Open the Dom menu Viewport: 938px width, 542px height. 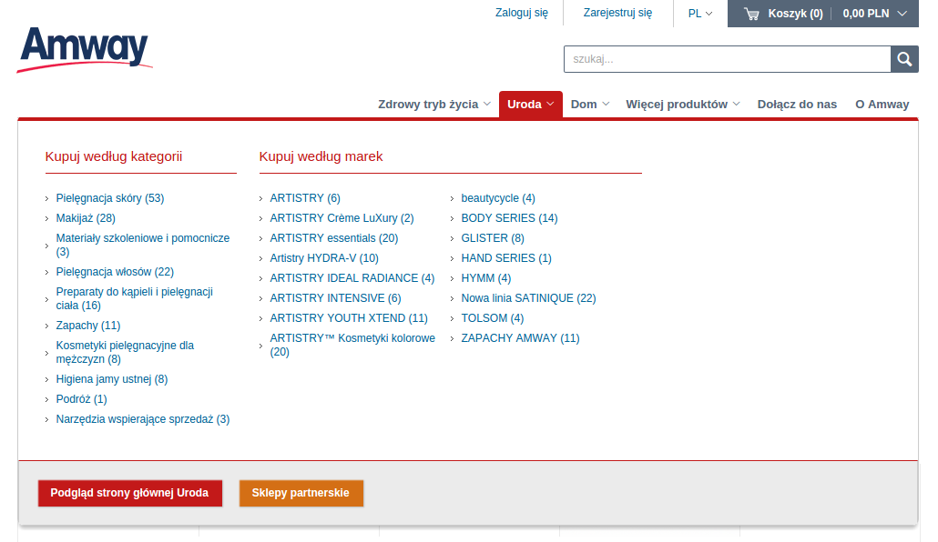coord(590,104)
